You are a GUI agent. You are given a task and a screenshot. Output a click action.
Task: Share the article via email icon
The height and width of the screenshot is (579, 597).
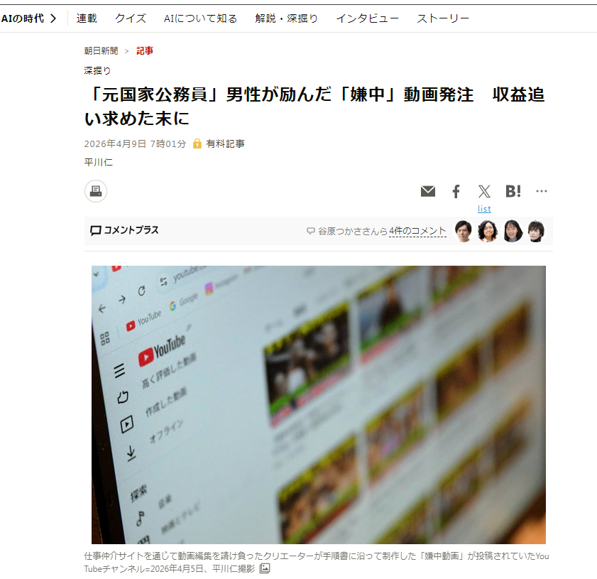point(427,191)
